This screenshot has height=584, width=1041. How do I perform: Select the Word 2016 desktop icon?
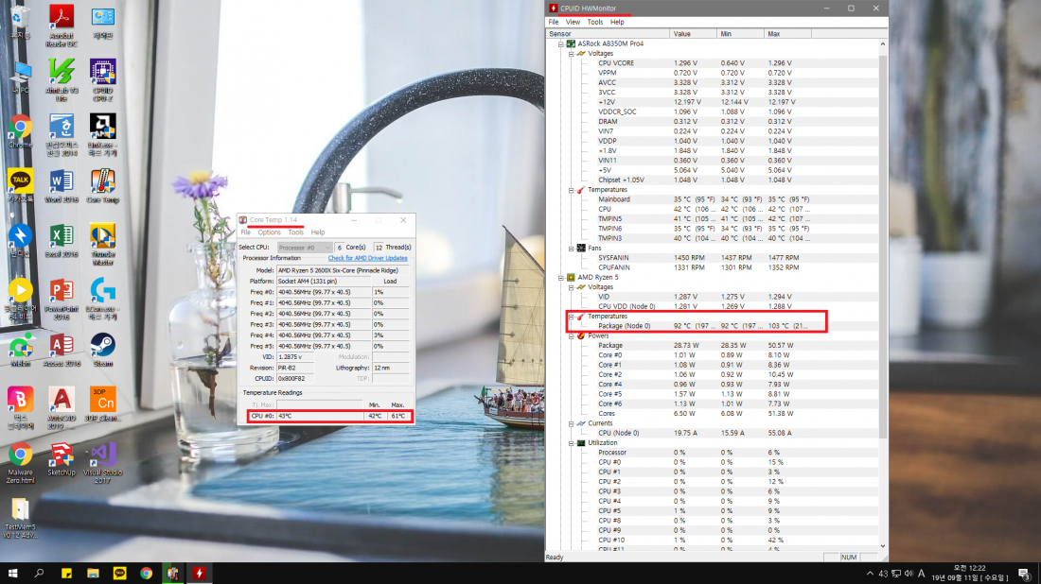(x=62, y=187)
